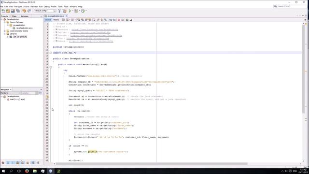Viewport: 309px width, 174px height.
Task: Open the Tools menu
Action: coord(66,6)
